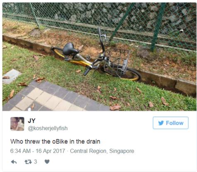Select the tweet text about the oBike

click(x=55, y=141)
